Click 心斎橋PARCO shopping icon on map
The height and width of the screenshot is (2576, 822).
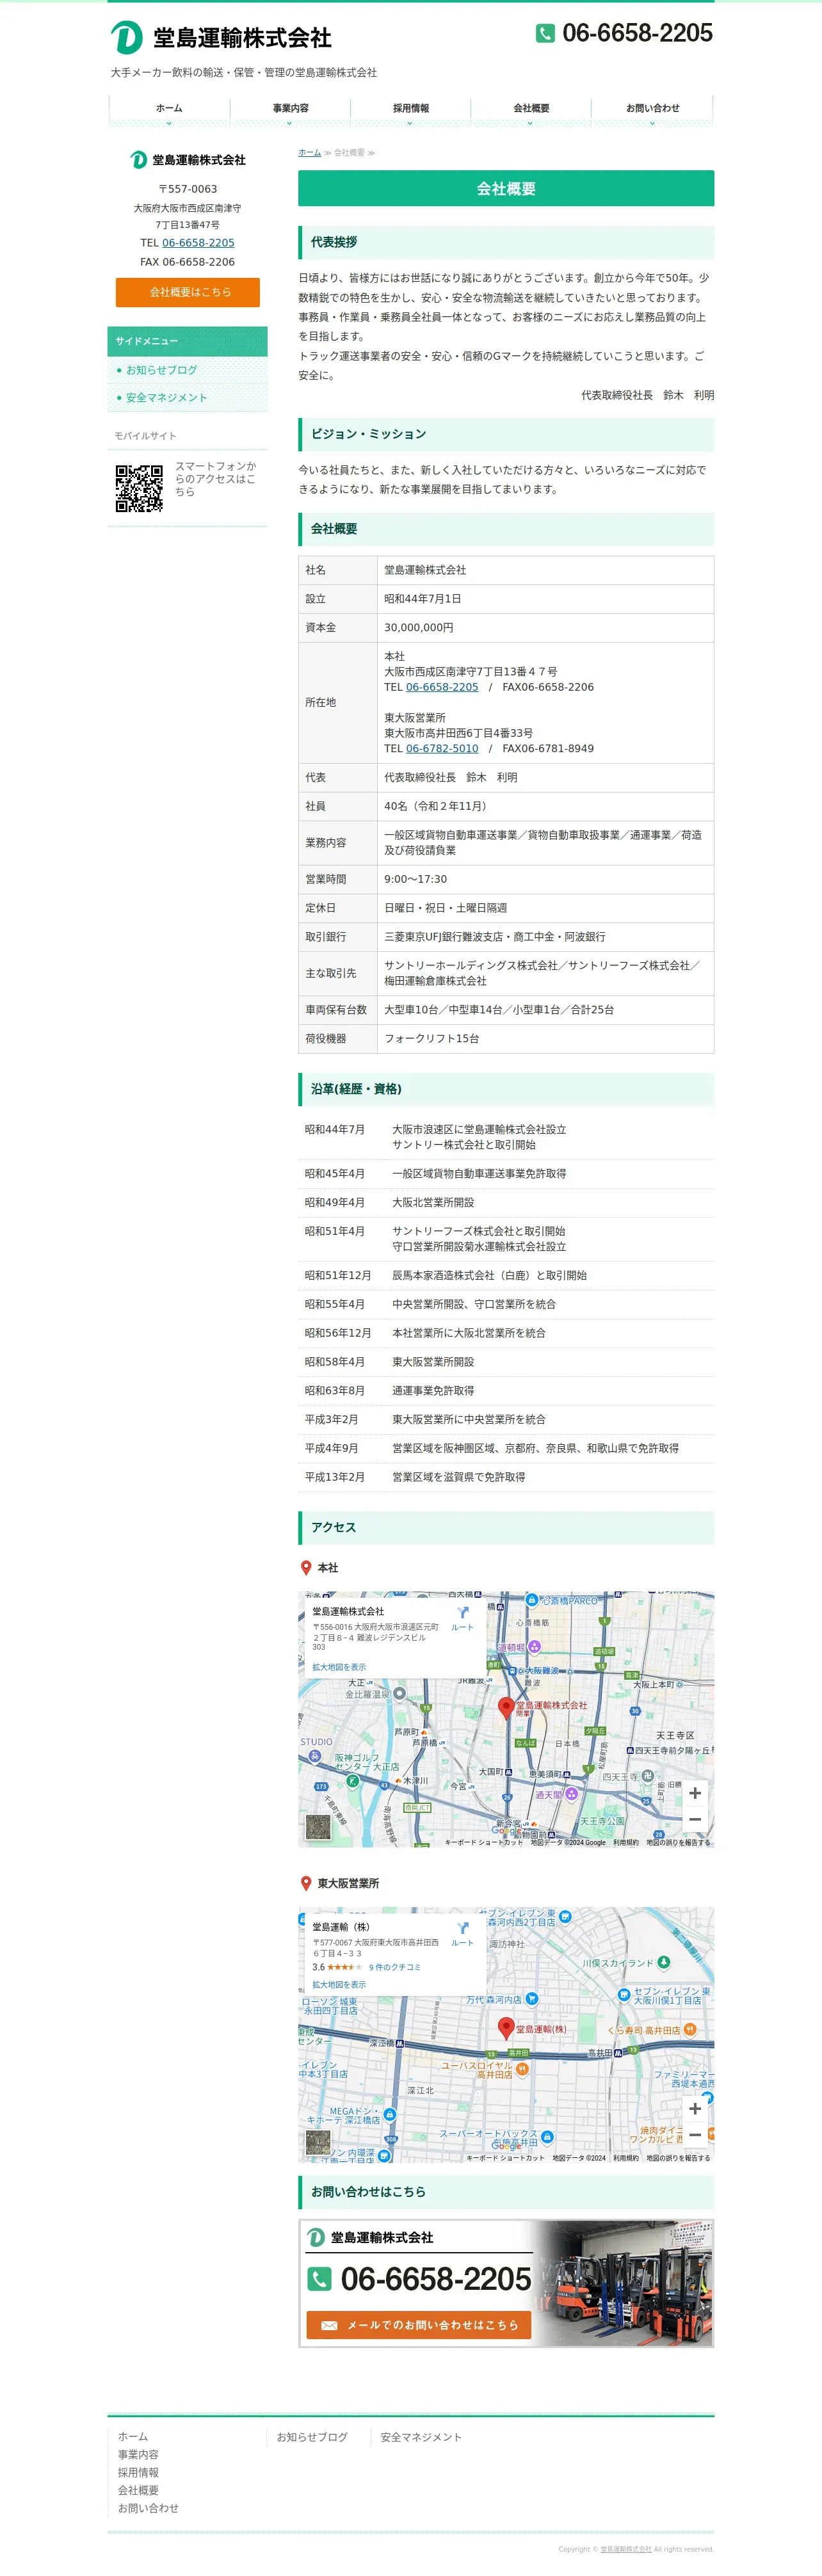[x=532, y=1600]
